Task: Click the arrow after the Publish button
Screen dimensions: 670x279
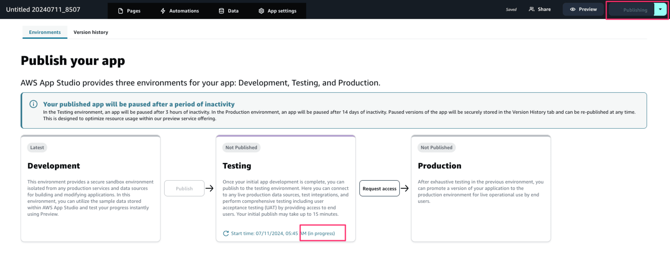Action: coord(210,188)
